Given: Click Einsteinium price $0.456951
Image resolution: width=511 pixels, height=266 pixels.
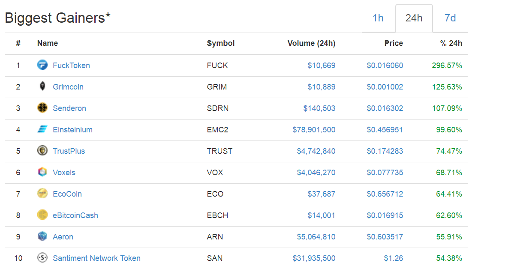Looking at the screenshot, I should pos(385,130).
